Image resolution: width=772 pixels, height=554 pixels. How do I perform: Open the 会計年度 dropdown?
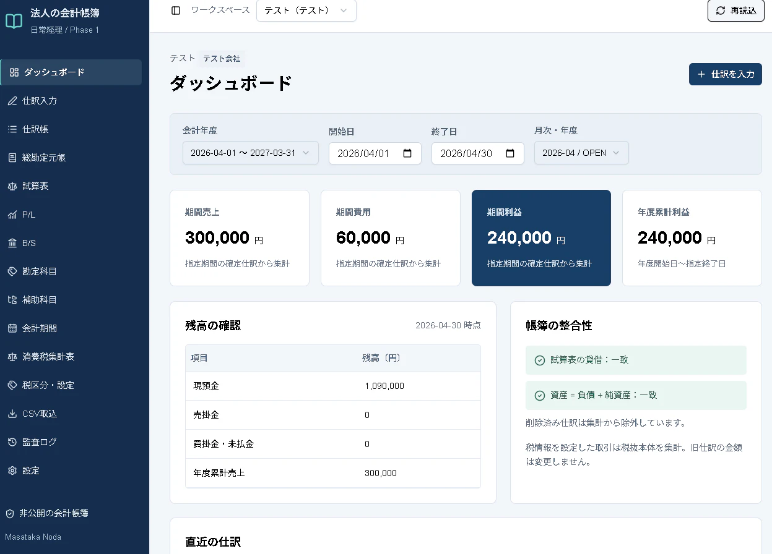pyautogui.click(x=251, y=153)
